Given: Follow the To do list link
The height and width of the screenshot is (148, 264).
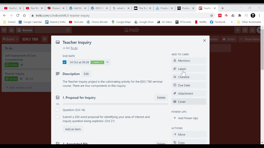Looking at the screenshot, I should click(74, 48).
